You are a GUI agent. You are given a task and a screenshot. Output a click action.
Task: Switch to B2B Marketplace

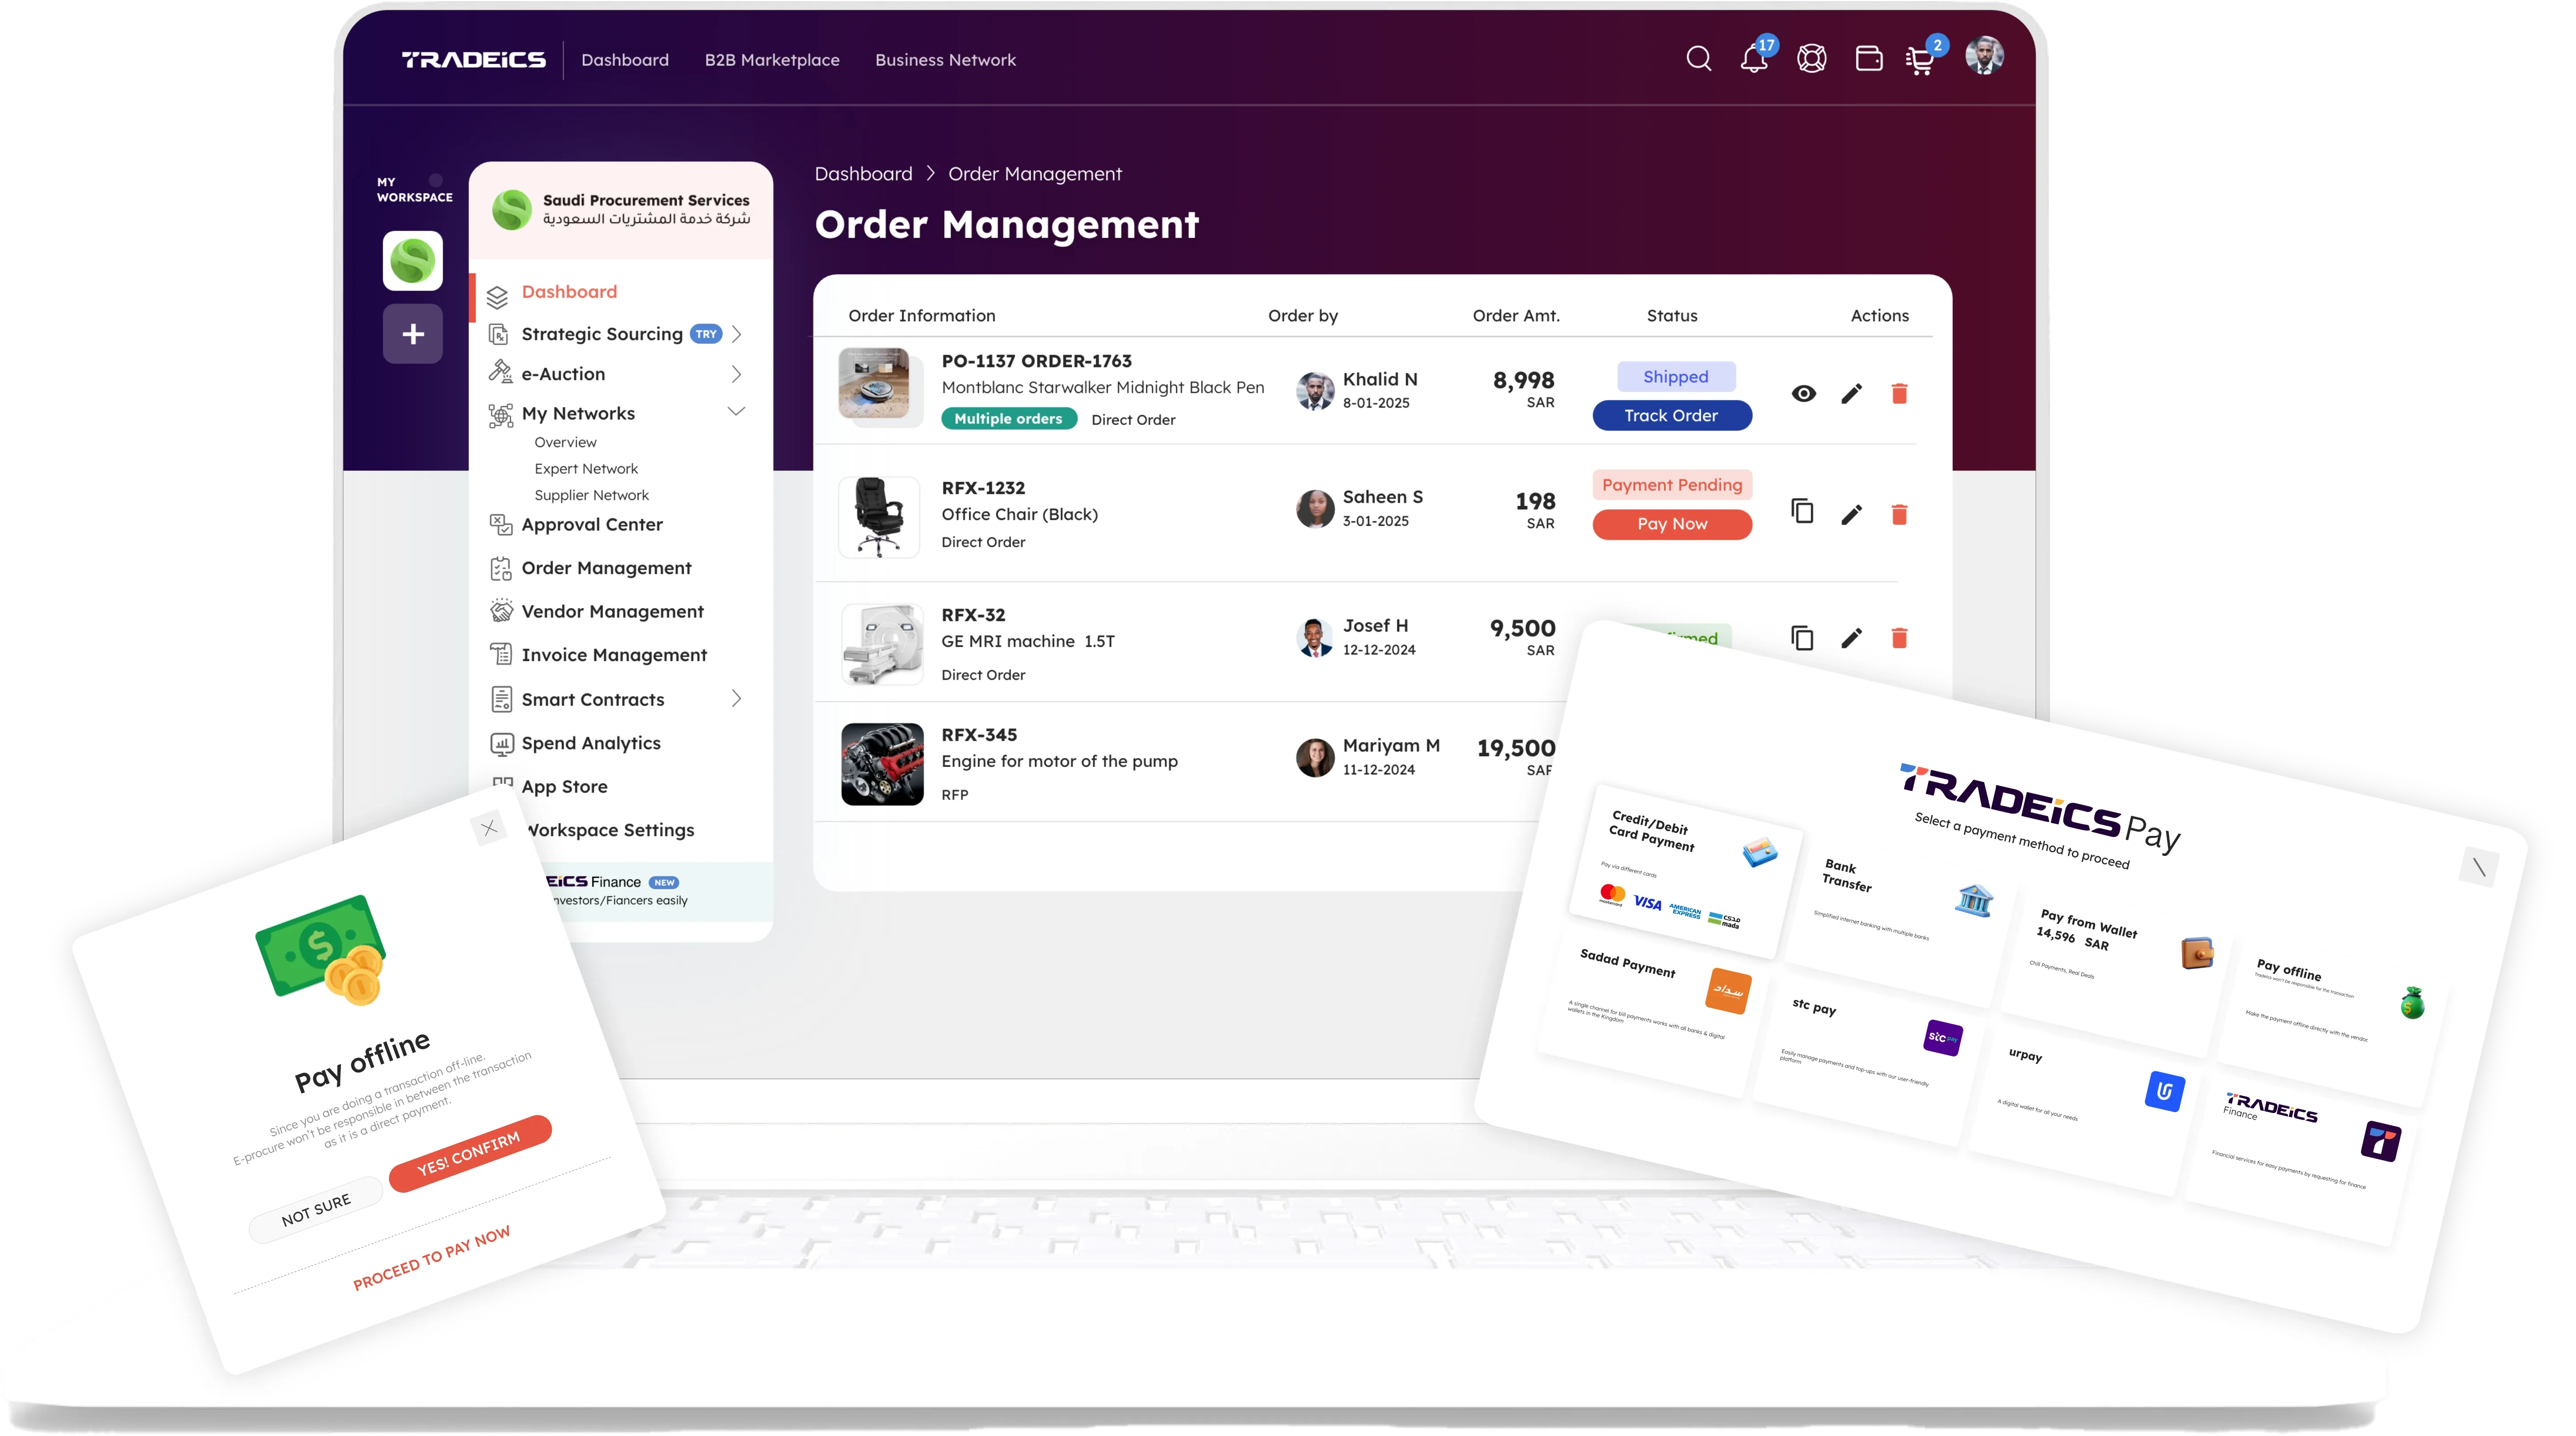[x=772, y=59]
